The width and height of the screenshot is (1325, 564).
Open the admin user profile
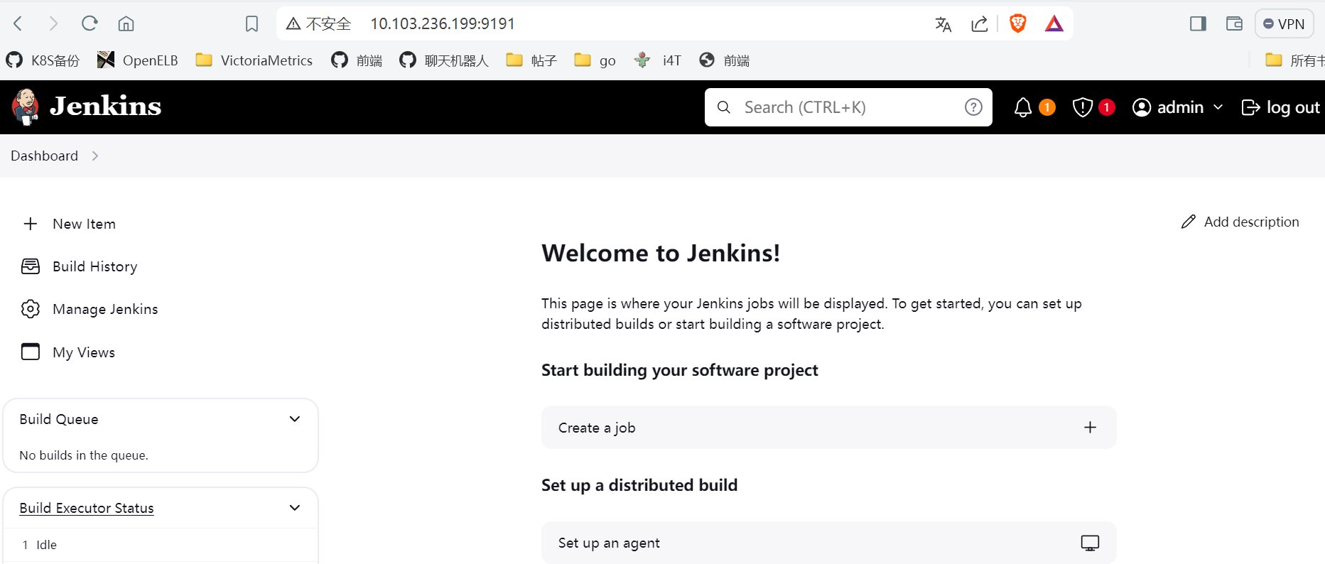1168,107
